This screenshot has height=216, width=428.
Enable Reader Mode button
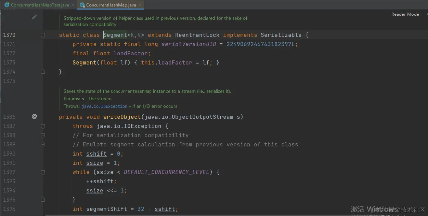coord(405,14)
